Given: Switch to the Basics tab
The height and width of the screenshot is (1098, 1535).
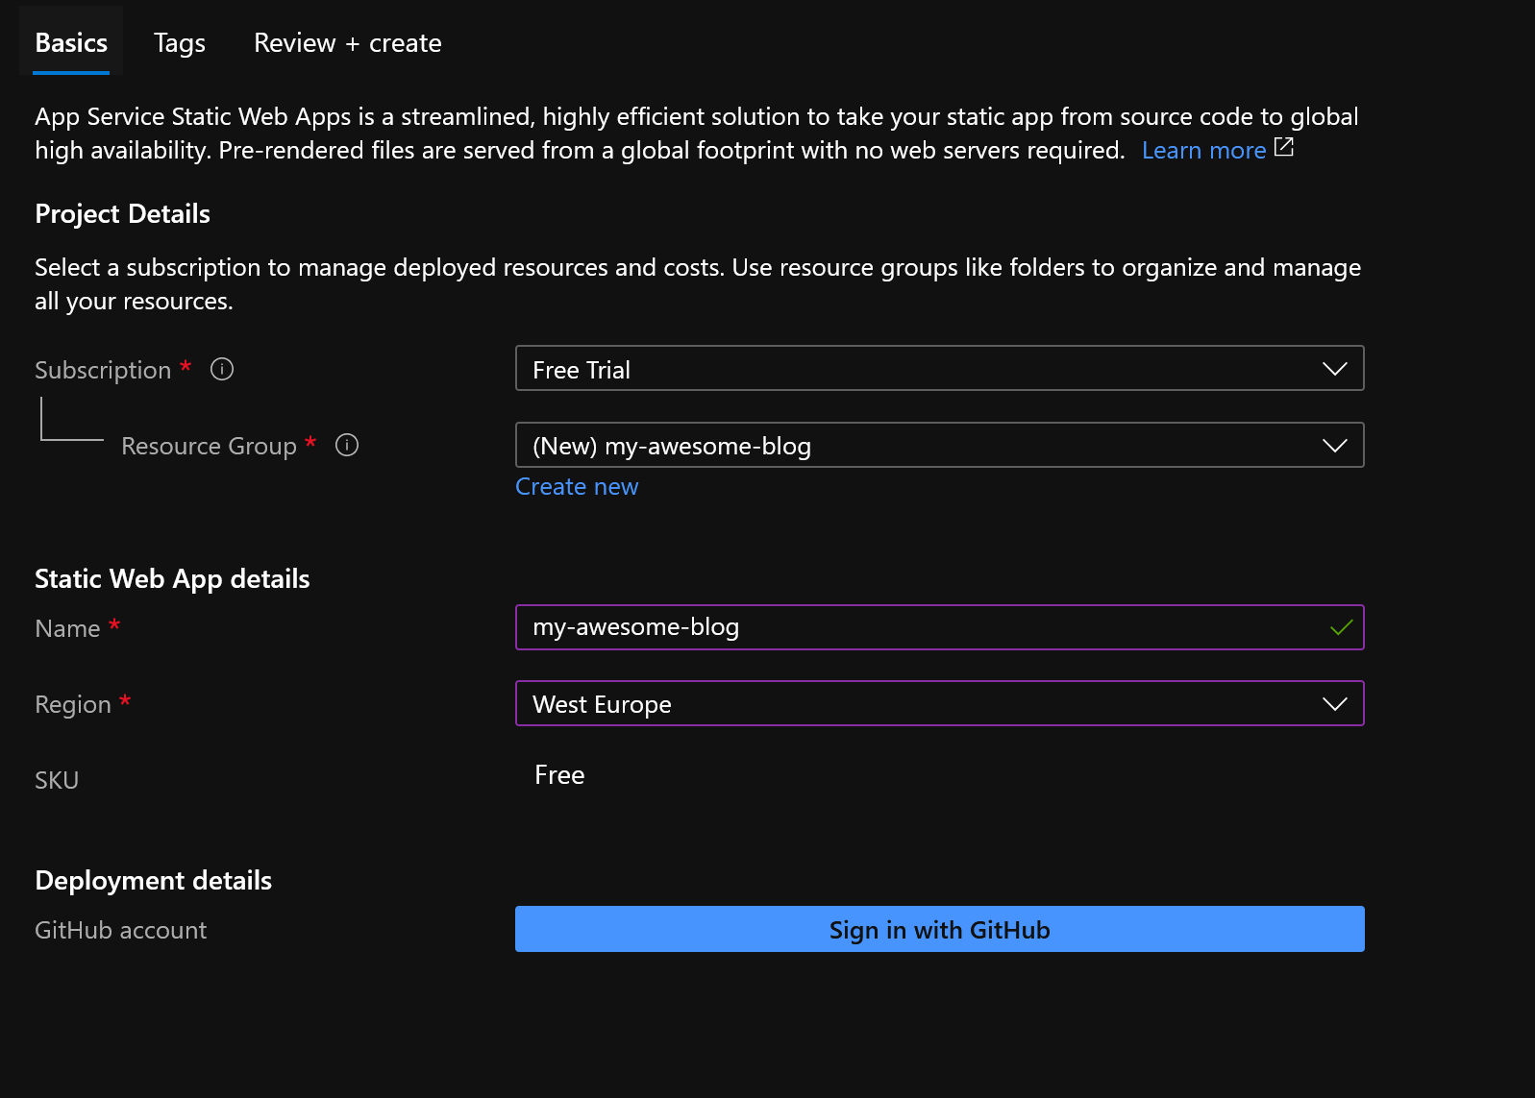Looking at the screenshot, I should 71,43.
